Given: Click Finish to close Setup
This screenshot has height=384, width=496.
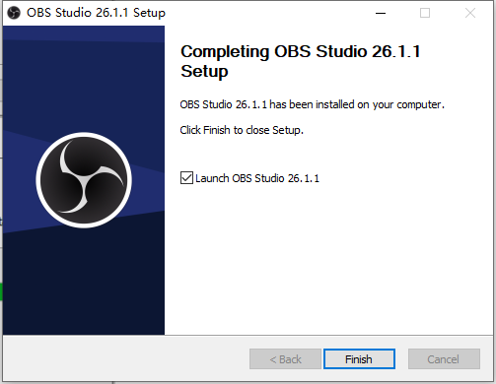Looking at the screenshot, I should (x=359, y=359).
